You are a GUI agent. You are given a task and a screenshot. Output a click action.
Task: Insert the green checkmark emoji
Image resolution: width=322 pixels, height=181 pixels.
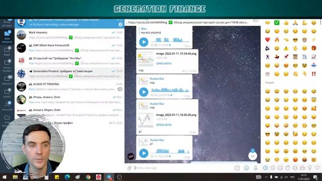tap(277, 23)
